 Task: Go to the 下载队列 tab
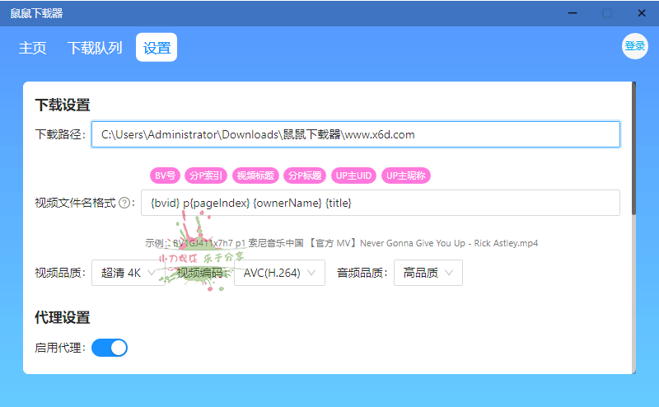95,48
